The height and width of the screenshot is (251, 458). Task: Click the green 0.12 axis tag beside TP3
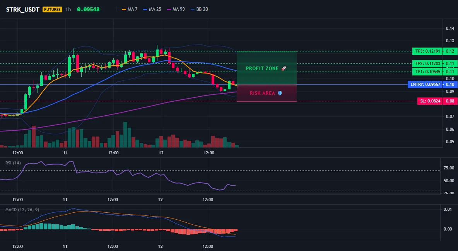(x=450, y=51)
